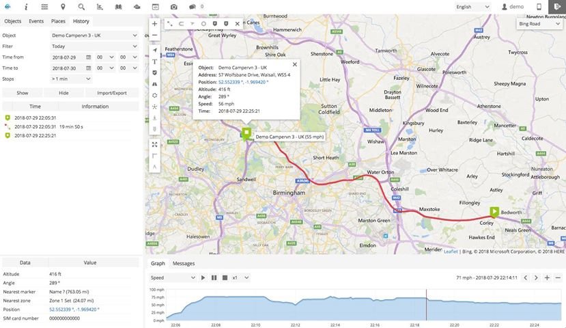Viewport: 566px width, 328px height.
Task: Open the camera/image gallery icon in top toolbar
Action: 174,7
